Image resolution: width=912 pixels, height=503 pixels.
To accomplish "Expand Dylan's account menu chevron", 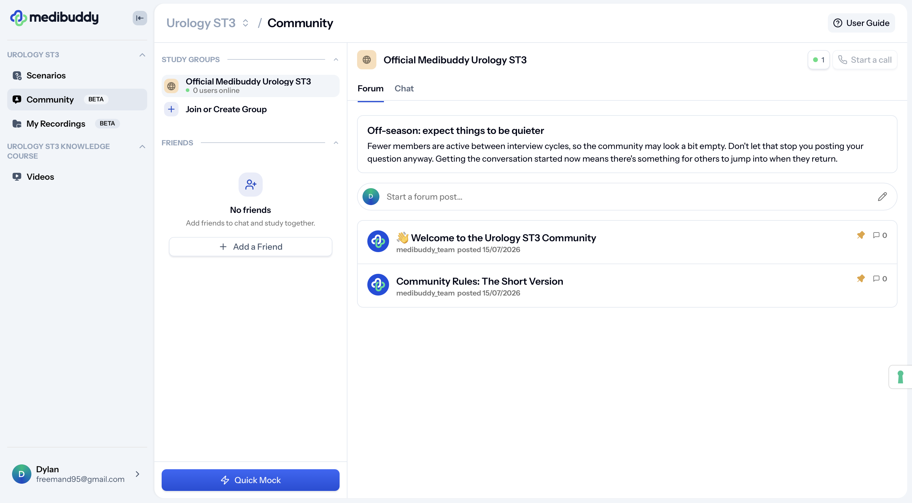I will 137,474.
